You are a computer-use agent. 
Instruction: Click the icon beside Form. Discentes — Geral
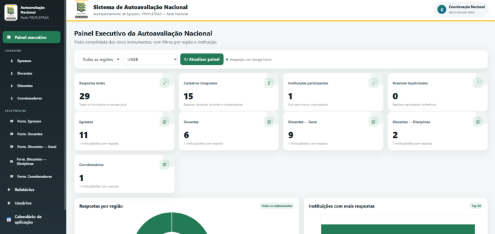point(12,147)
